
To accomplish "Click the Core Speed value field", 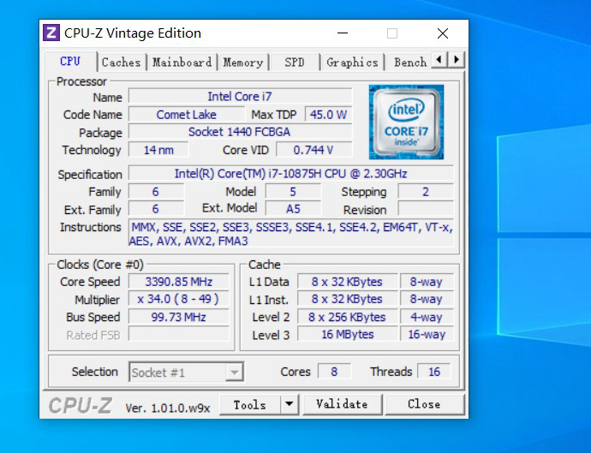I will pos(179,282).
